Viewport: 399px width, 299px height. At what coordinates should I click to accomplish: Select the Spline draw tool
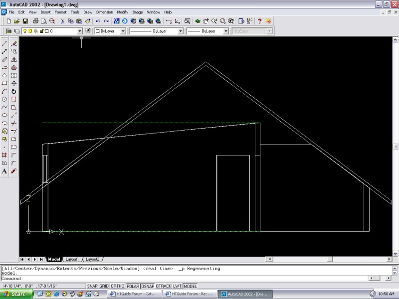pos(4,107)
